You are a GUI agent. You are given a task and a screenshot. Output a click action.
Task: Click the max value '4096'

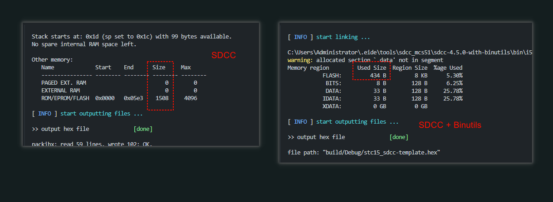pos(191,98)
